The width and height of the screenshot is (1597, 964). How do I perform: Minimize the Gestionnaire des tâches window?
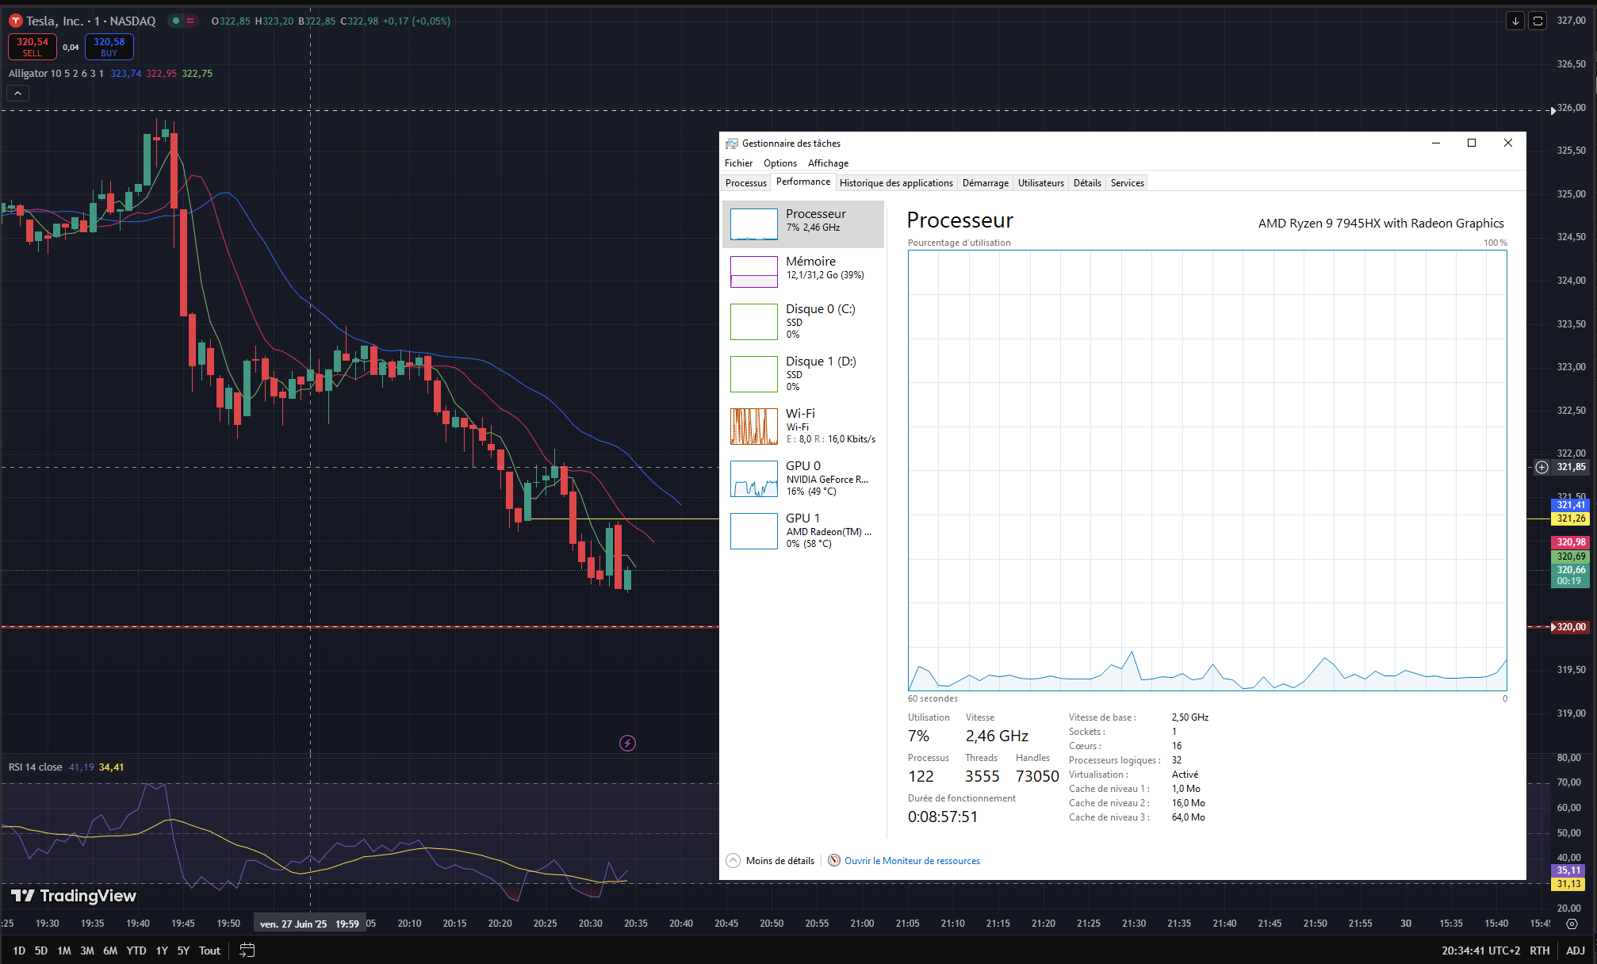coord(1436,143)
